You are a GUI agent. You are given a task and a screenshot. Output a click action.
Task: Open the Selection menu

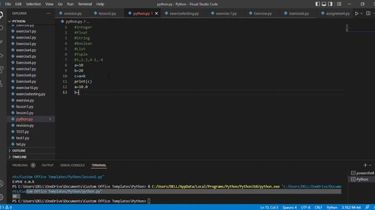point(33,4)
